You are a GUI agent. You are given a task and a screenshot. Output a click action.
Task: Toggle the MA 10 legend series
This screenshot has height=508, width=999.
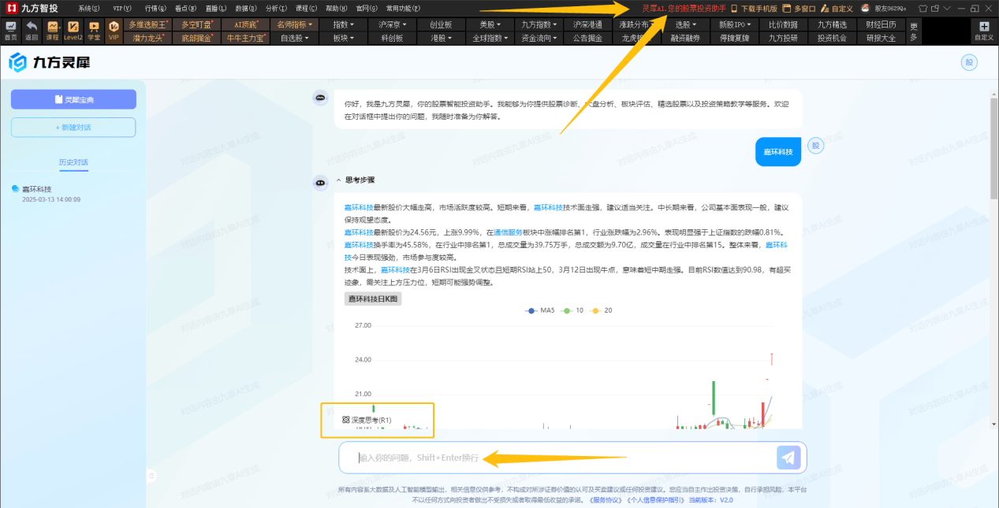[x=572, y=310]
